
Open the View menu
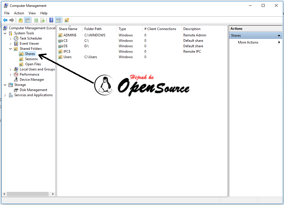click(32, 13)
